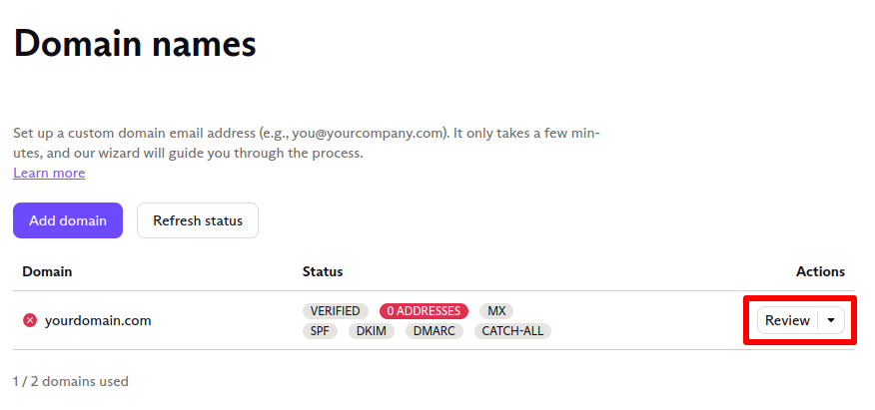875x410 pixels.
Task: Click the CATCH-ALL status badge
Action: click(x=512, y=331)
